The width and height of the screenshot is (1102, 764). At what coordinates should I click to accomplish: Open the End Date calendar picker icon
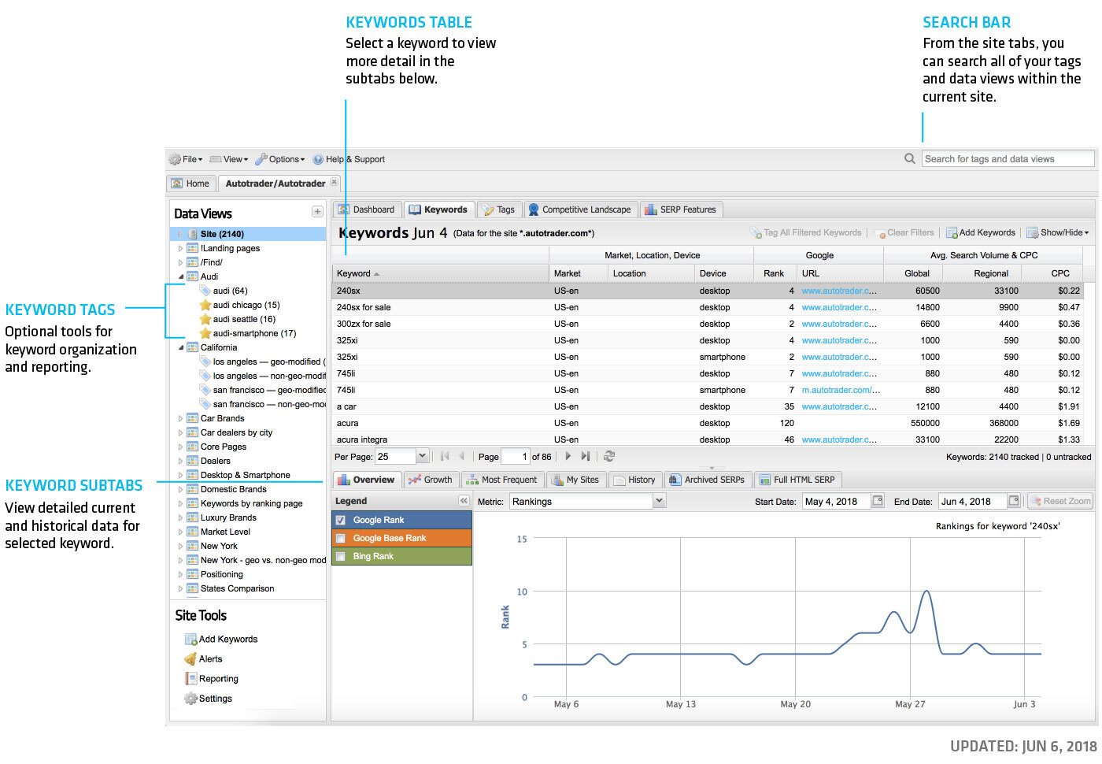1015,500
